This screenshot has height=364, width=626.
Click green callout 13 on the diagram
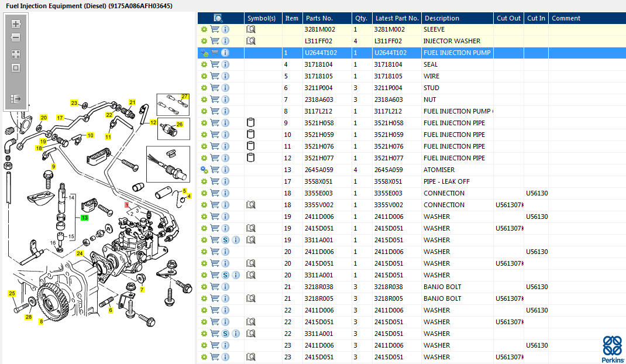pos(85,218)
